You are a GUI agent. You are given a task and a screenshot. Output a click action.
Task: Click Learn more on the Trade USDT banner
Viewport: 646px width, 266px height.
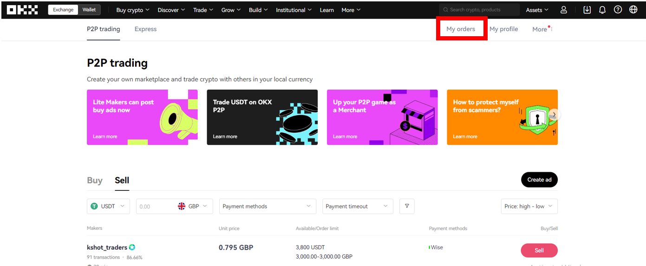(x=225, y=136)
